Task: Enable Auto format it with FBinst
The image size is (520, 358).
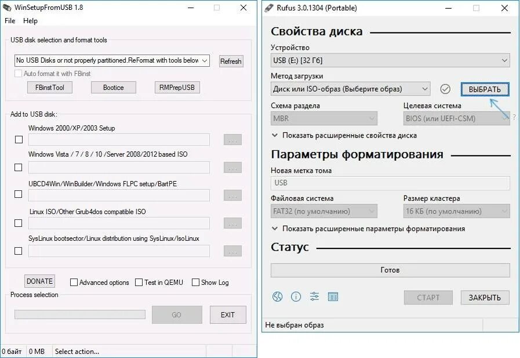Action: [18, 73]
